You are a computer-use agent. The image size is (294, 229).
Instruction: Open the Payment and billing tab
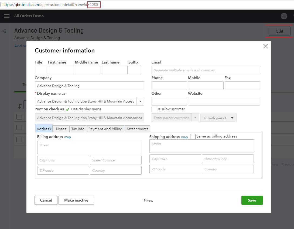point(105,129)
